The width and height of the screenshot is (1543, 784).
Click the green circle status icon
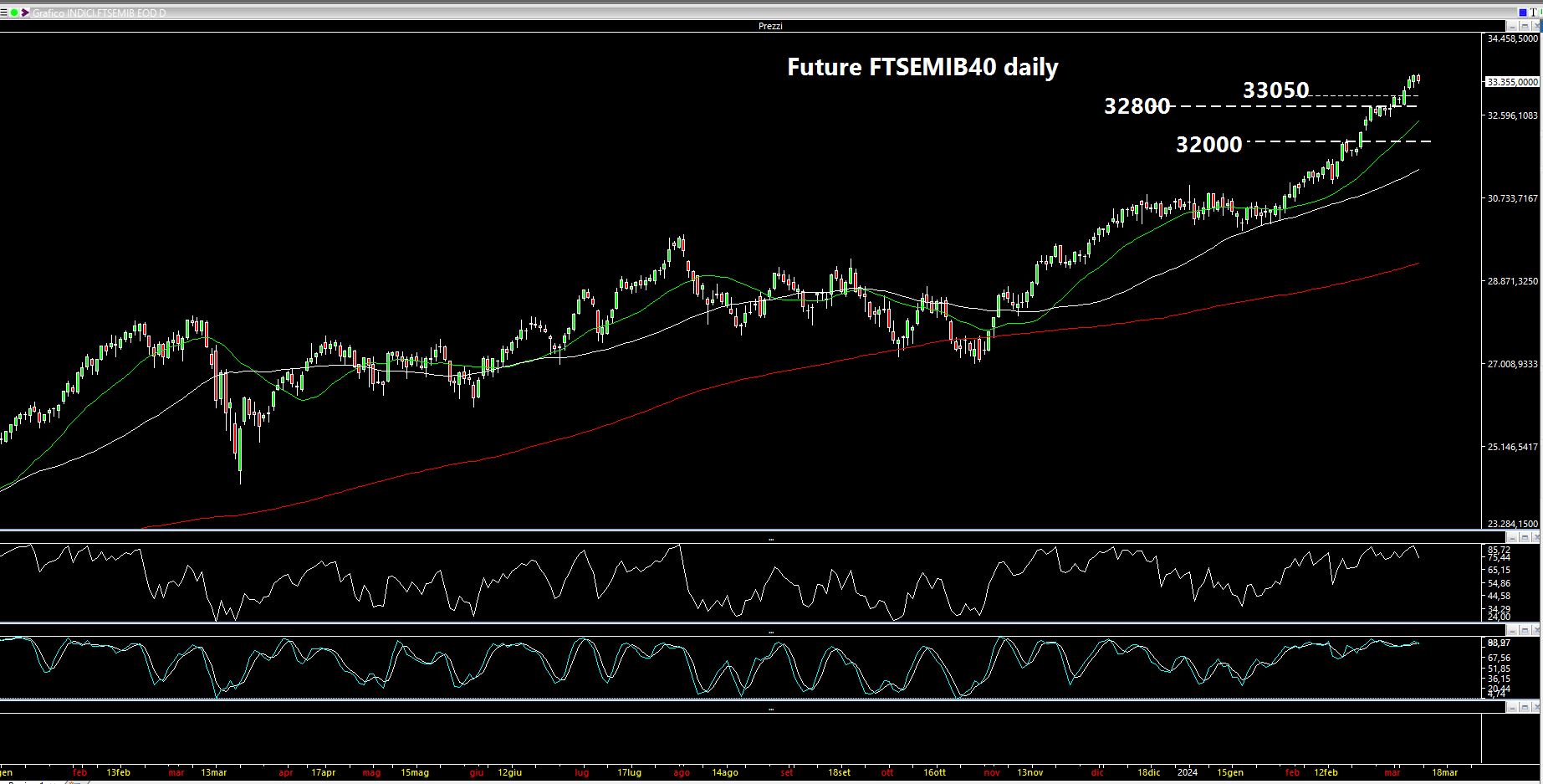14,13
